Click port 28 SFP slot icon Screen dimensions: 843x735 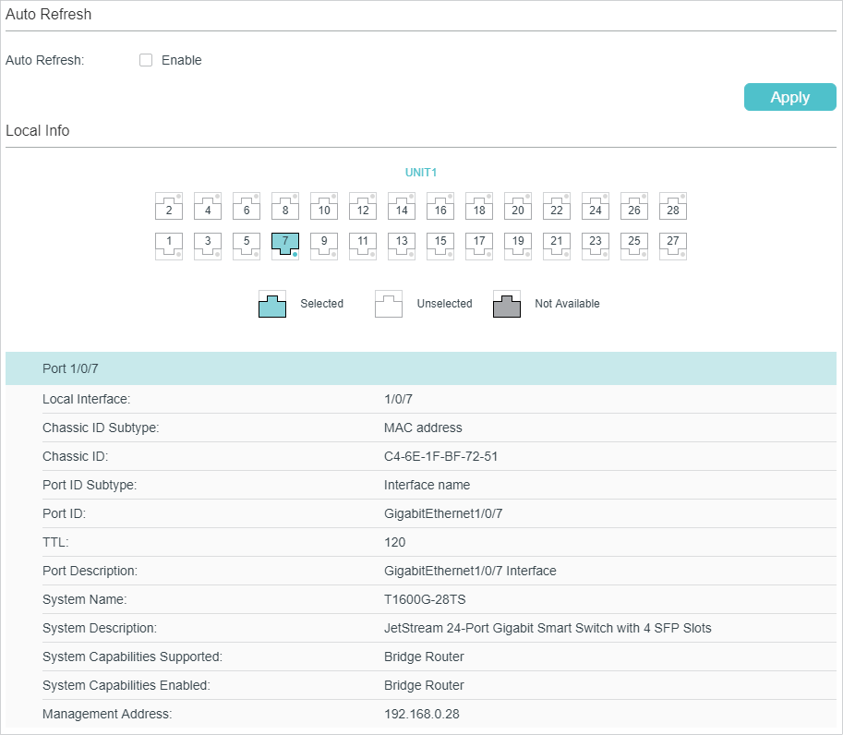coord(673,207)
